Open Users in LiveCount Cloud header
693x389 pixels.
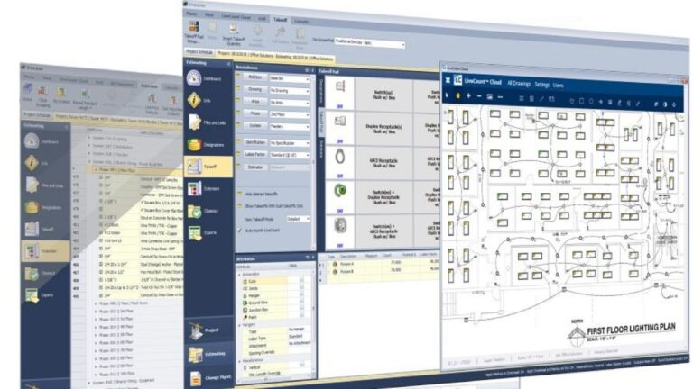[x=559, y=86]
